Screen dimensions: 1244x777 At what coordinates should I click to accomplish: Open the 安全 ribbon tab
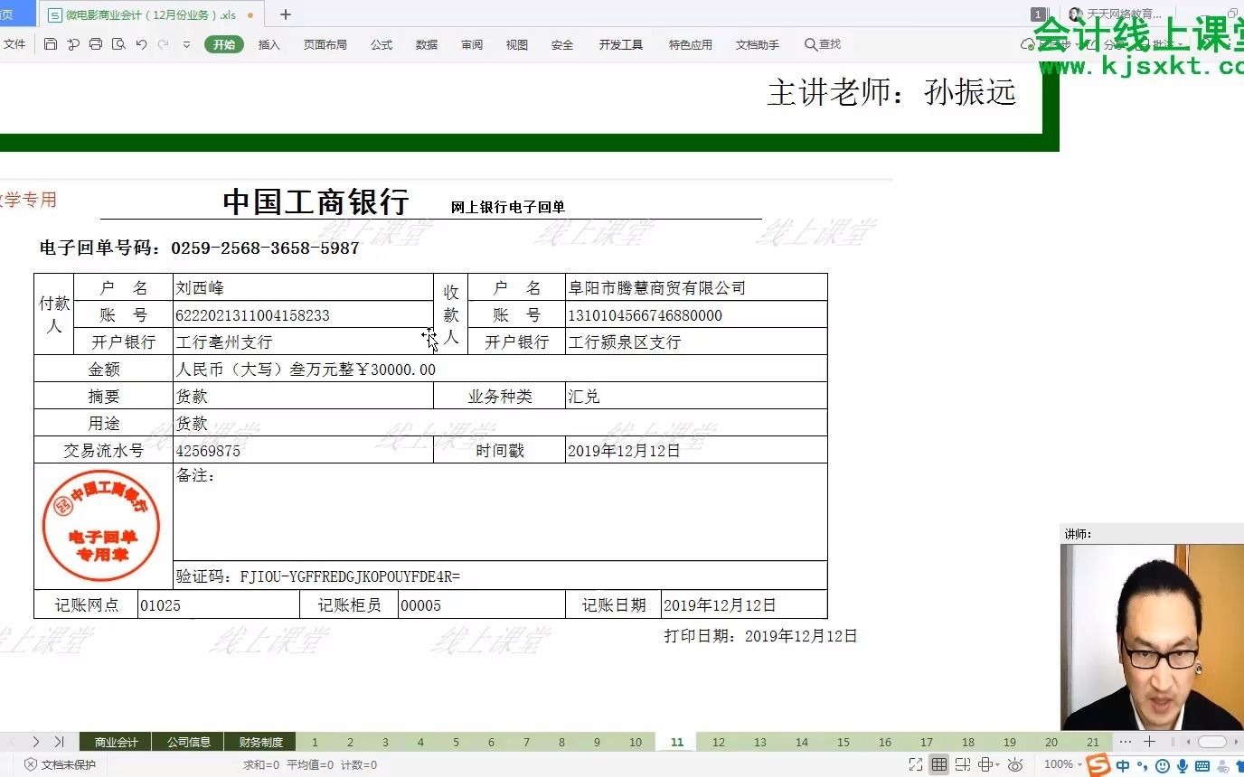point(562,44)
